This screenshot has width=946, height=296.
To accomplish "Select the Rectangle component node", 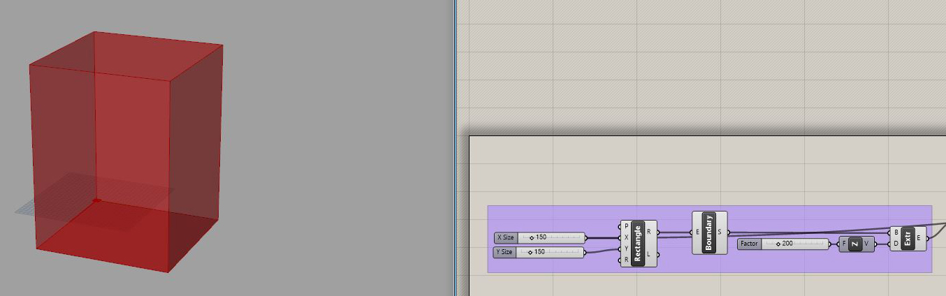I will pos(638,243).
